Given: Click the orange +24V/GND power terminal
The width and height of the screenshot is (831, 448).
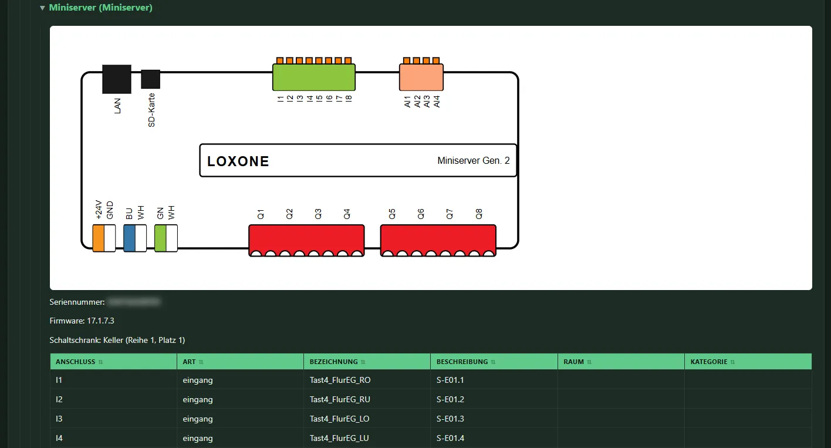Looking at the screenshot, I should 104,238.
